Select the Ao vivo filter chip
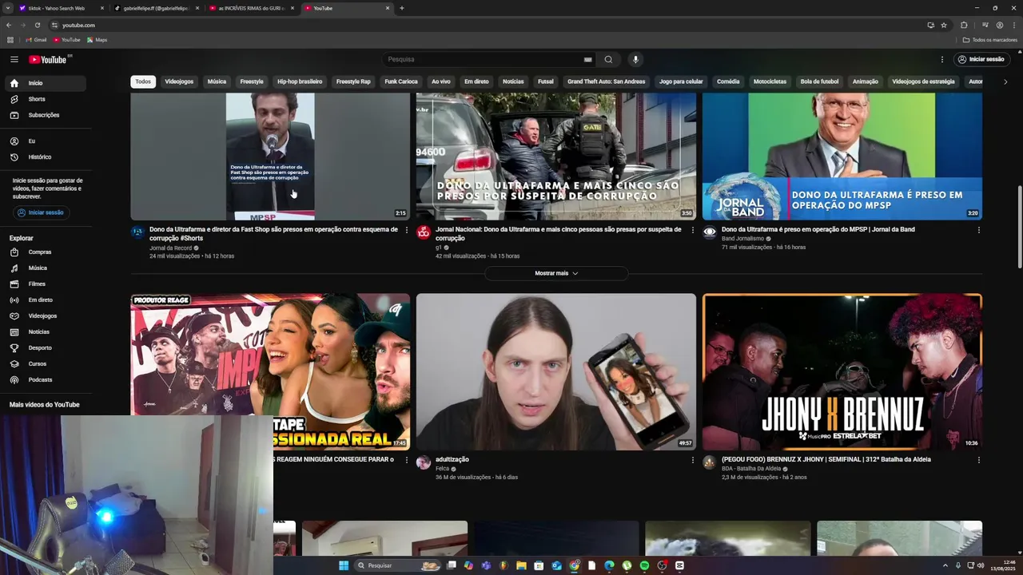 [441, 81]
